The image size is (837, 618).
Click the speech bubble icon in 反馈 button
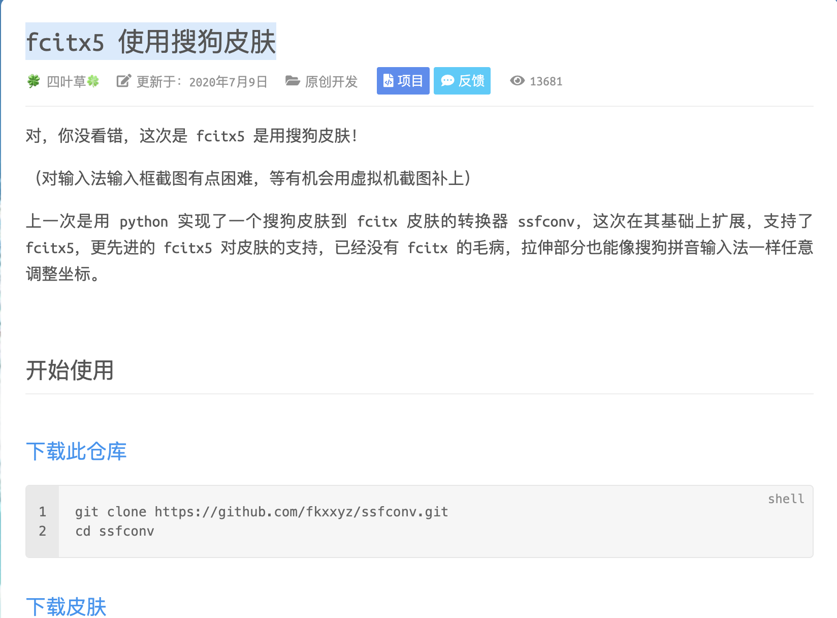pyautogui.click(x=447, y=81)
